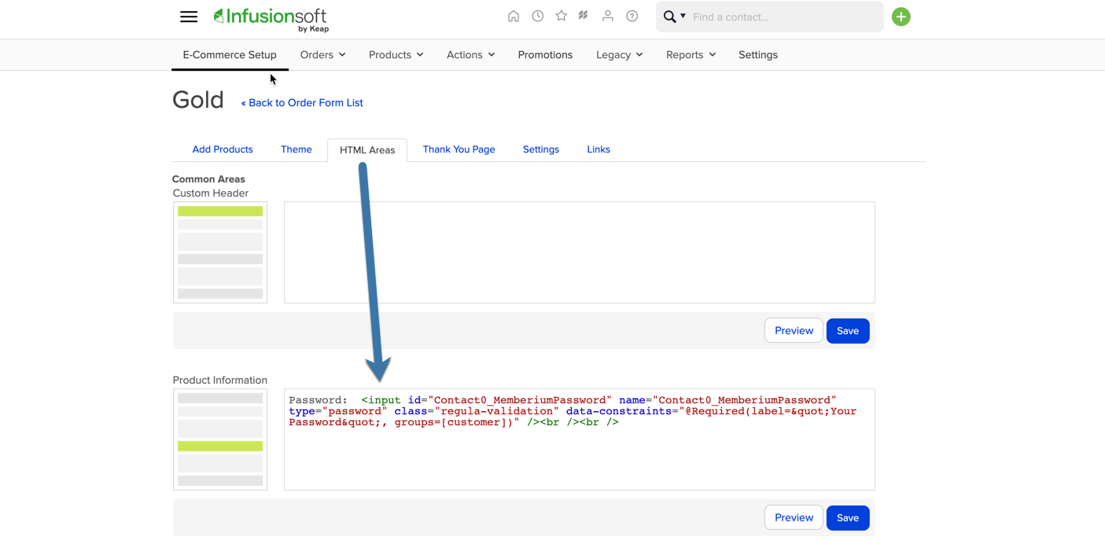Switch to the Theme tab
Viewport: 1105px width, 541px height.
tap(297, 149)
